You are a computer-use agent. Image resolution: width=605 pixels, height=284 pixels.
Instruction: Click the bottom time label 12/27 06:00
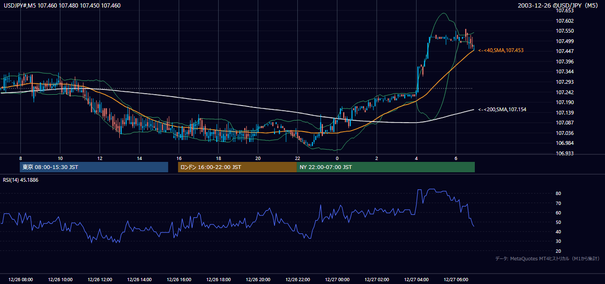coord(455,280)
